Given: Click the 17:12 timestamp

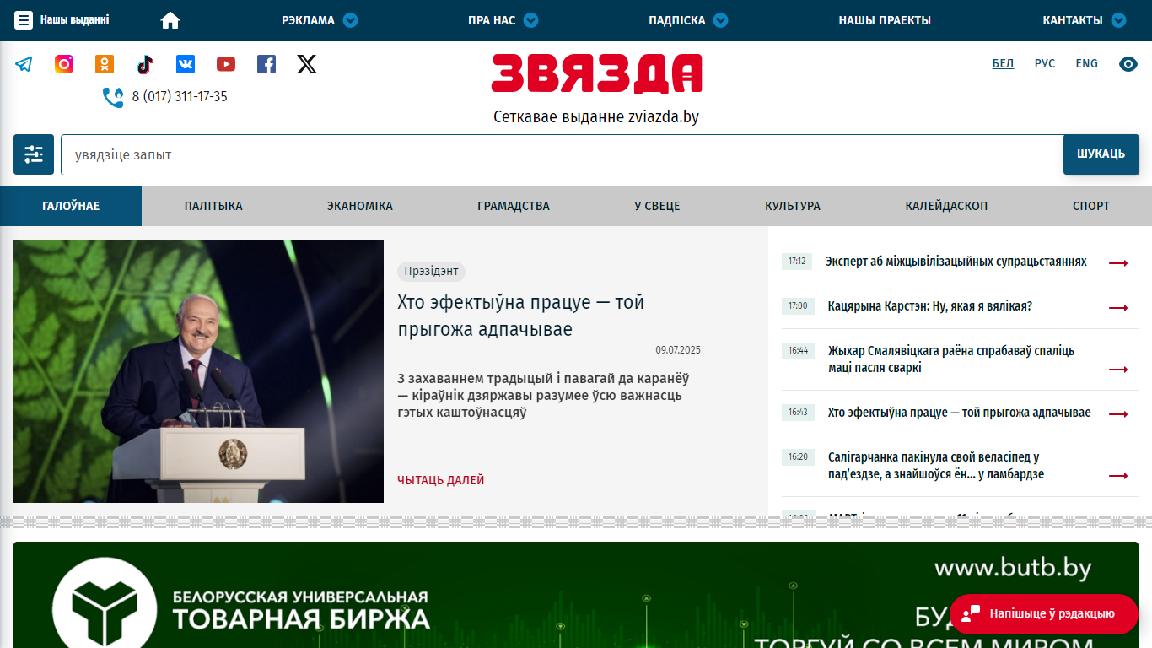Looking at the screenshot, I should point(797,262).
